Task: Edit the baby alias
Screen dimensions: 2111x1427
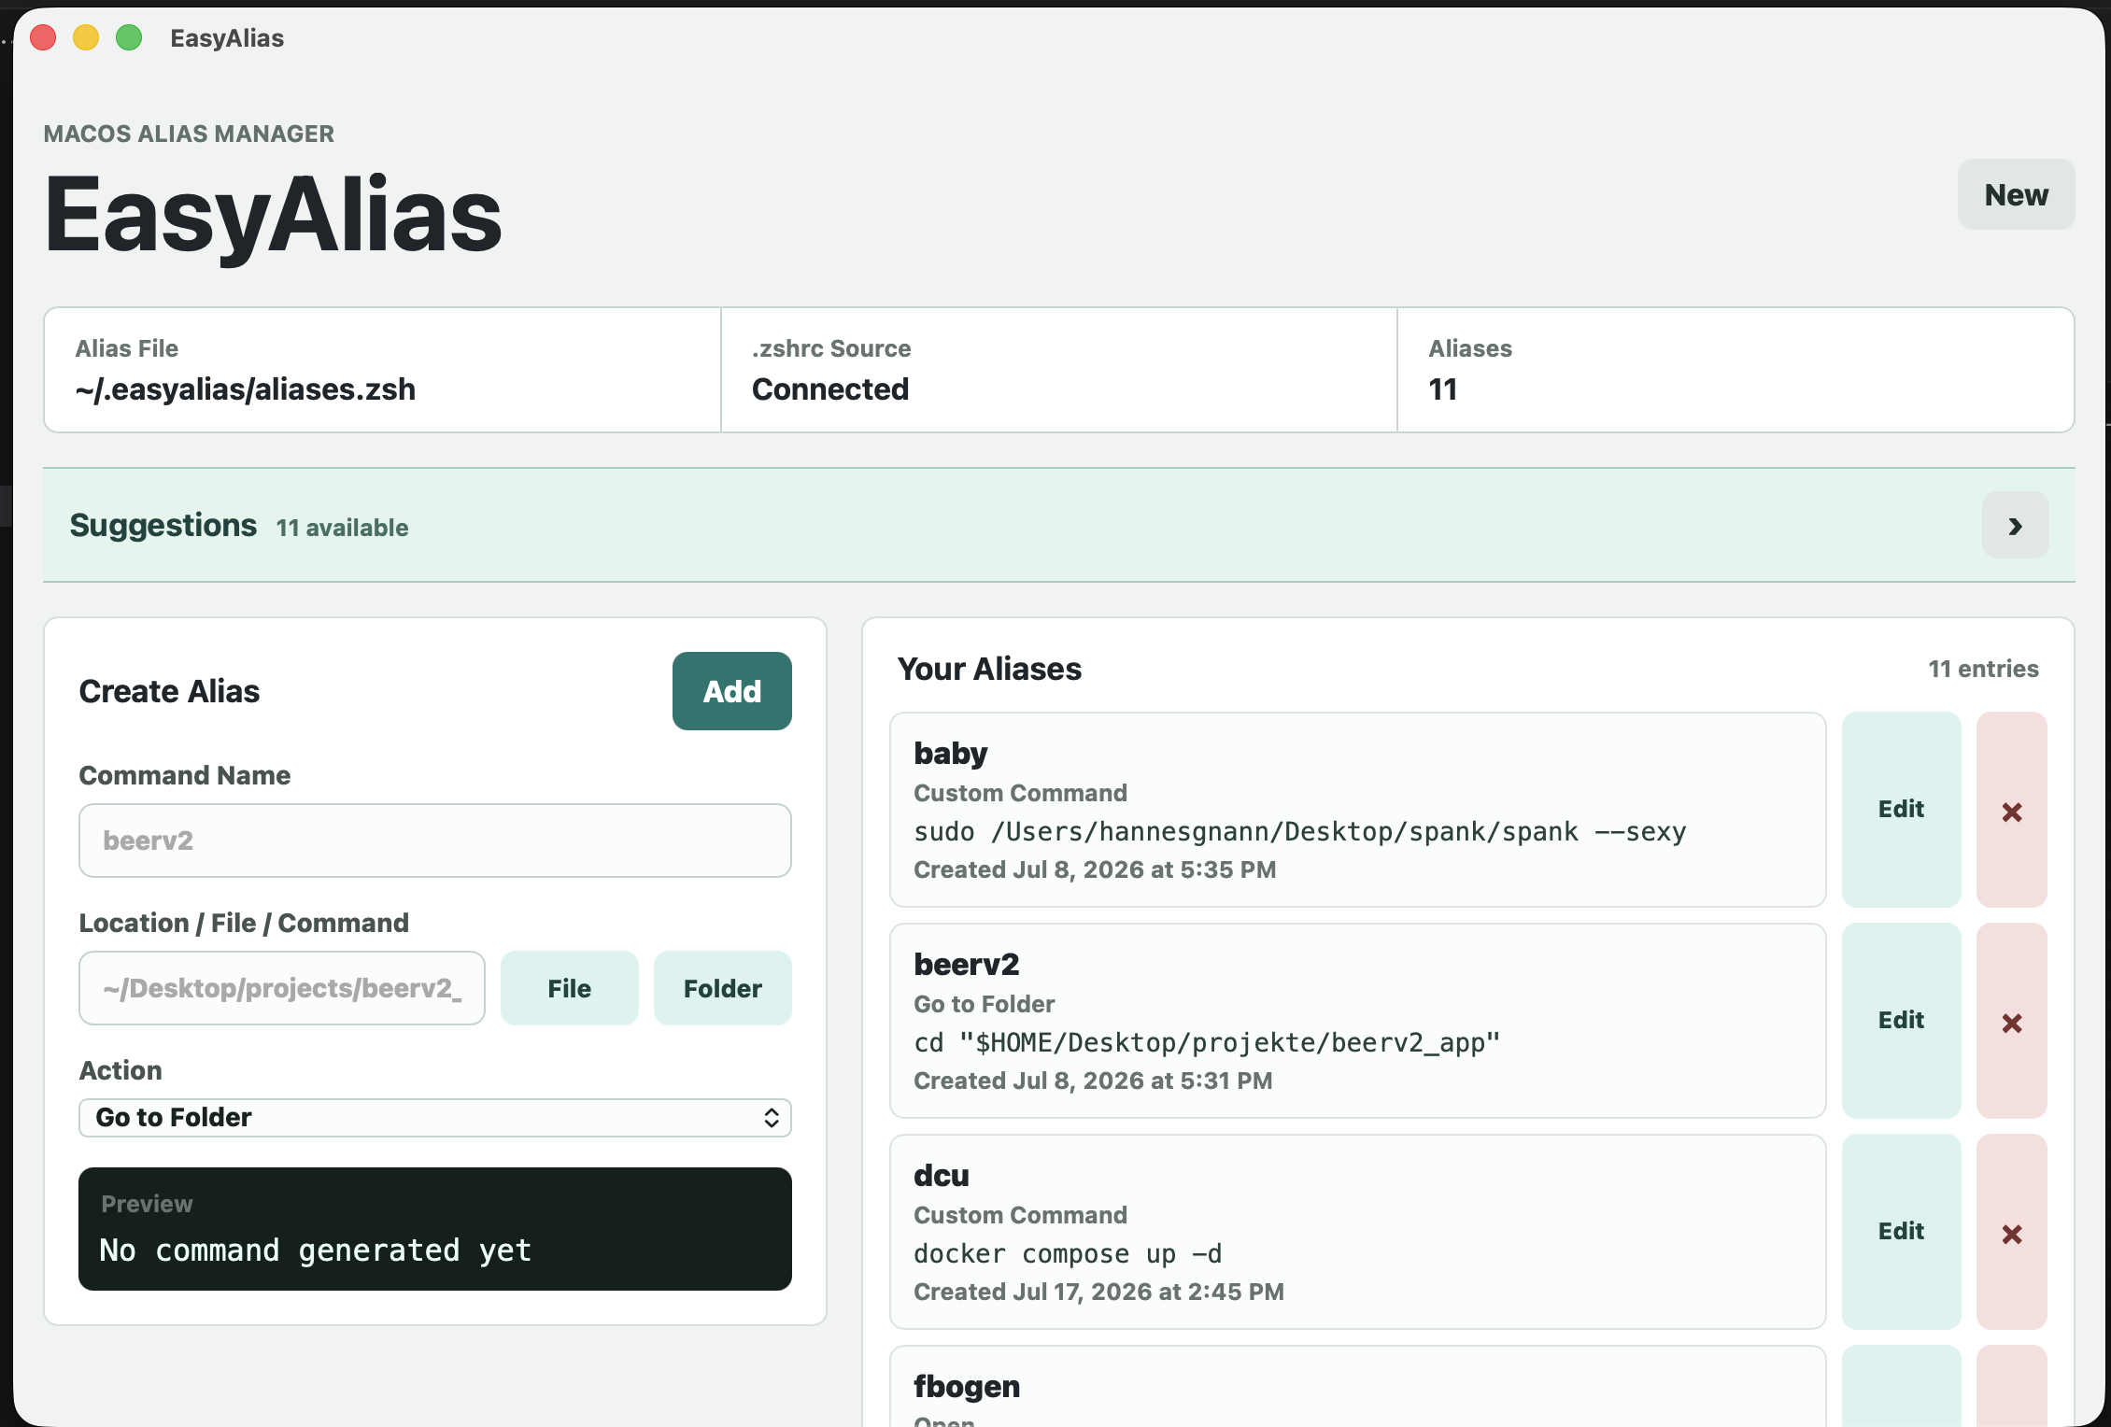Action: pos(1901,810)
